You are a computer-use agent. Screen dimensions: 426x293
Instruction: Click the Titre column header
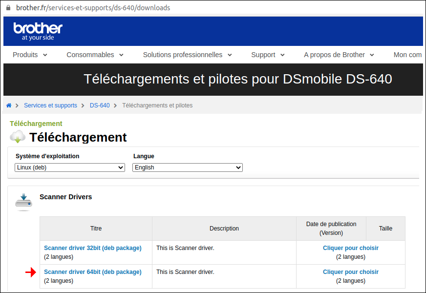(x=96, y=229)
